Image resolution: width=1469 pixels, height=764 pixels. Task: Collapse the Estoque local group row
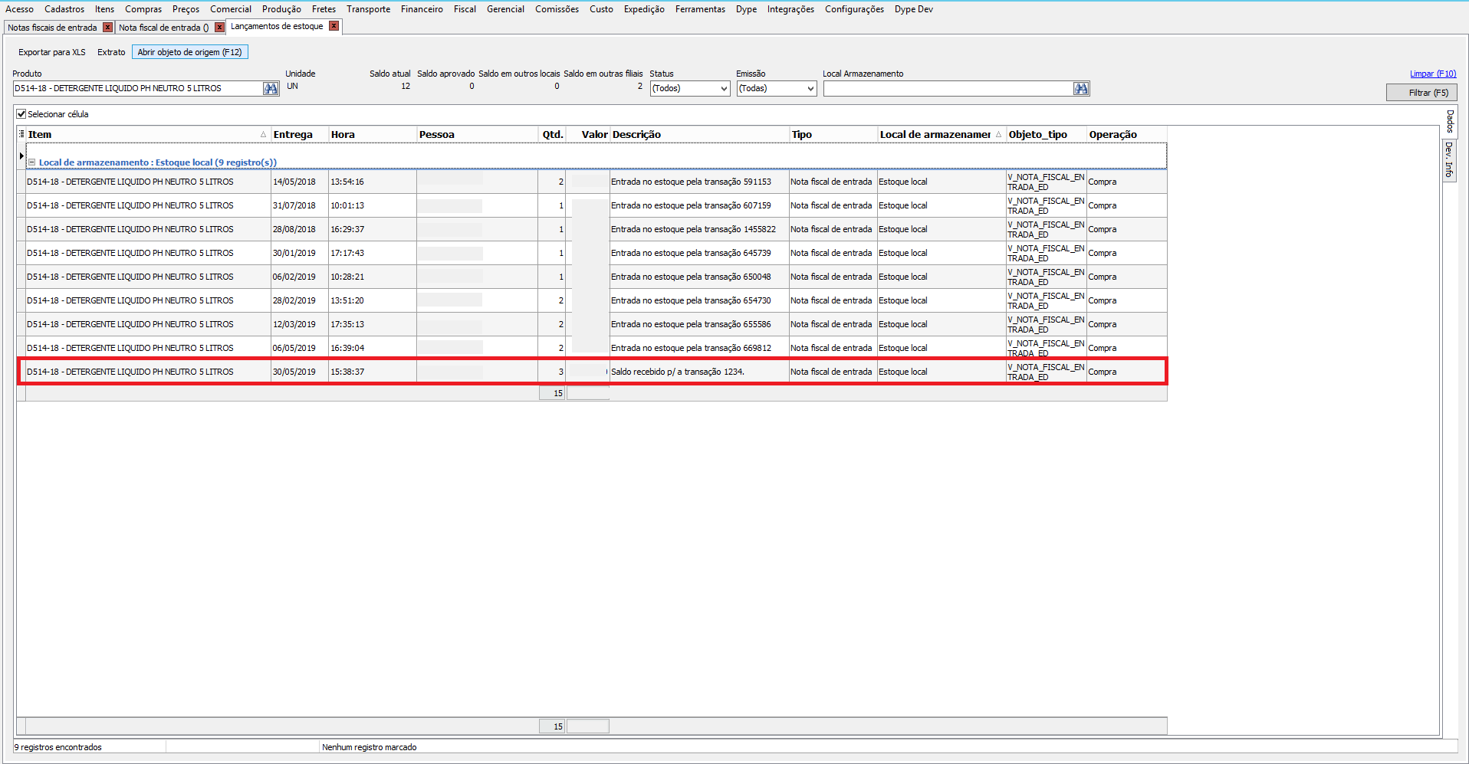[32, 162]
